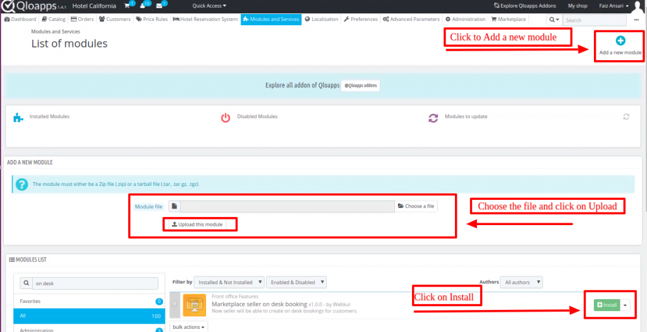Select the Modules and Services tab
This screenshot has width=647, height=332.
pyautogui.click(x=271, y=19)
